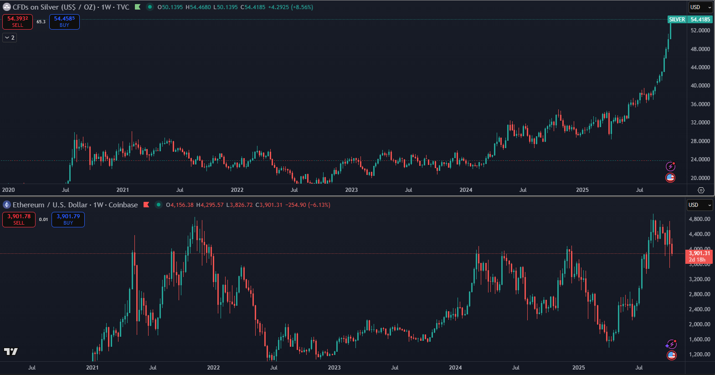Viewport: 715px width, 375px height.
Task: Click the 36.0000 price scale label
Action: coord(700,104)
